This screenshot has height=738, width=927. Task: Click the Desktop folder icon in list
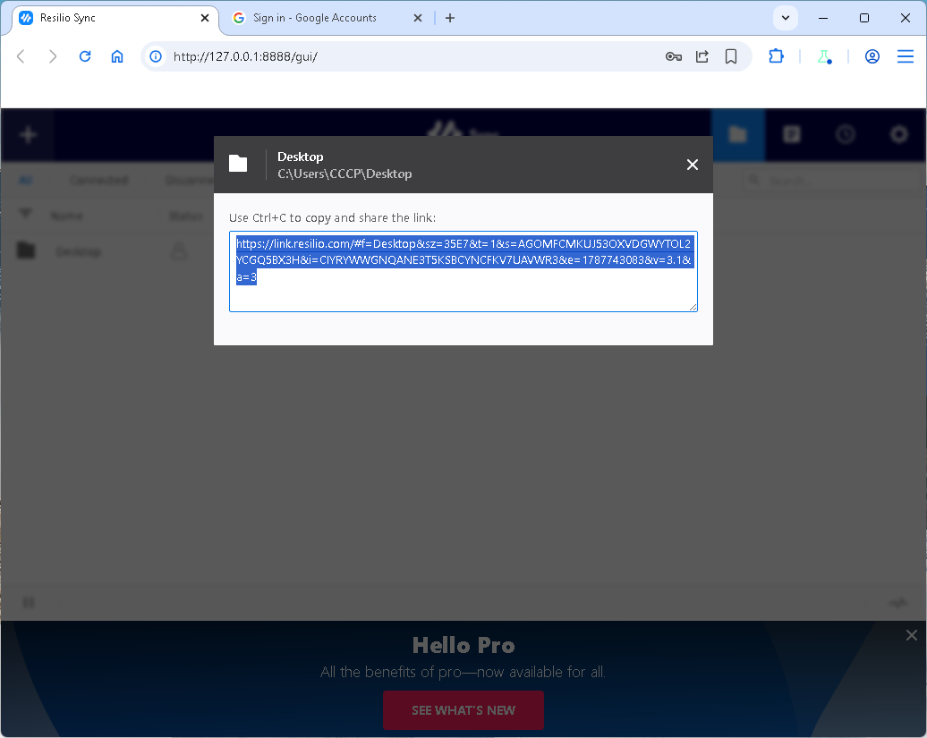pos(26,250)
